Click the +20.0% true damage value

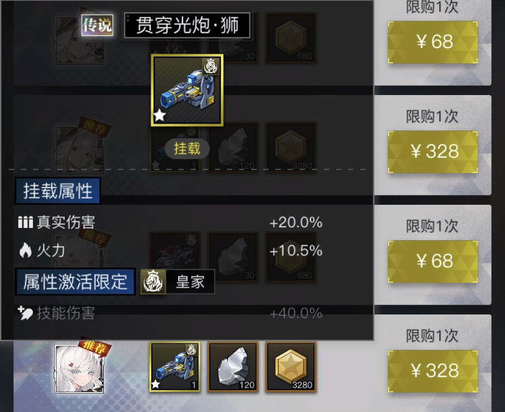point(296,222)
